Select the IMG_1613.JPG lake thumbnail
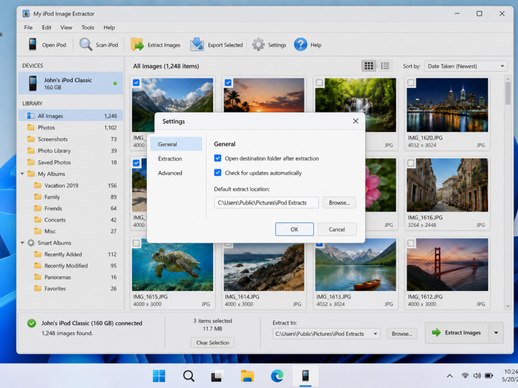The width and height of the screenshot is (518, 388). (x=355, y=264)
